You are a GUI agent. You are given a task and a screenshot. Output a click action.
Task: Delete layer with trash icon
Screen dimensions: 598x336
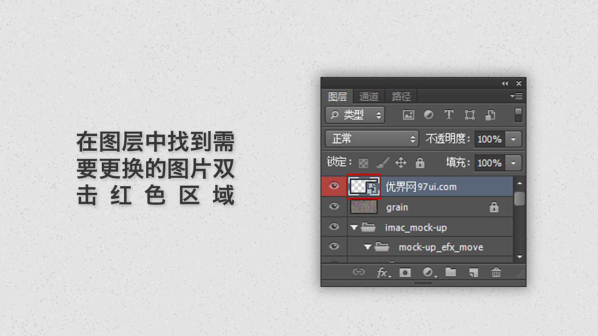pos(496,272)
